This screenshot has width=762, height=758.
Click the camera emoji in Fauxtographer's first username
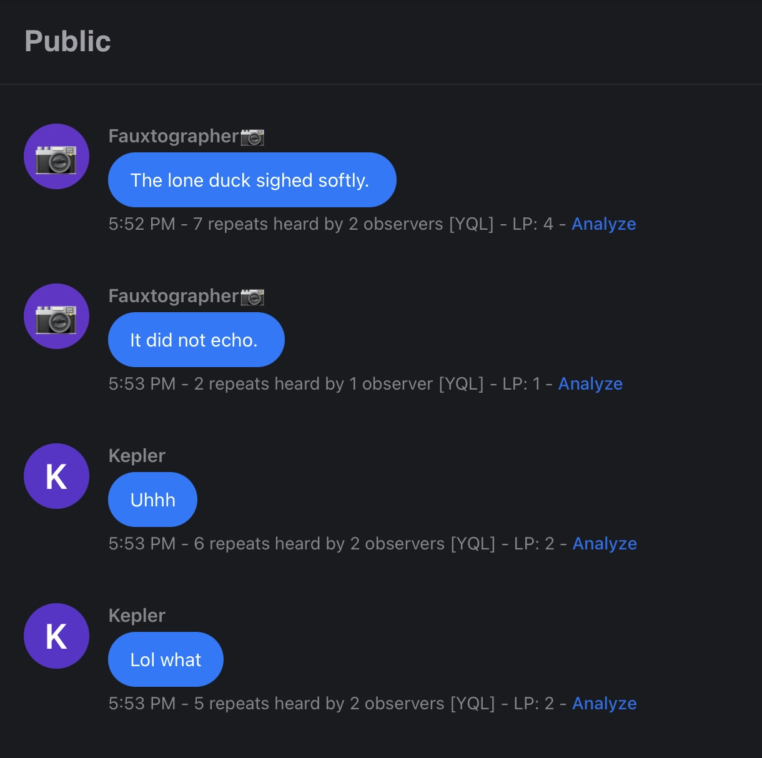[x=253, y=136]
